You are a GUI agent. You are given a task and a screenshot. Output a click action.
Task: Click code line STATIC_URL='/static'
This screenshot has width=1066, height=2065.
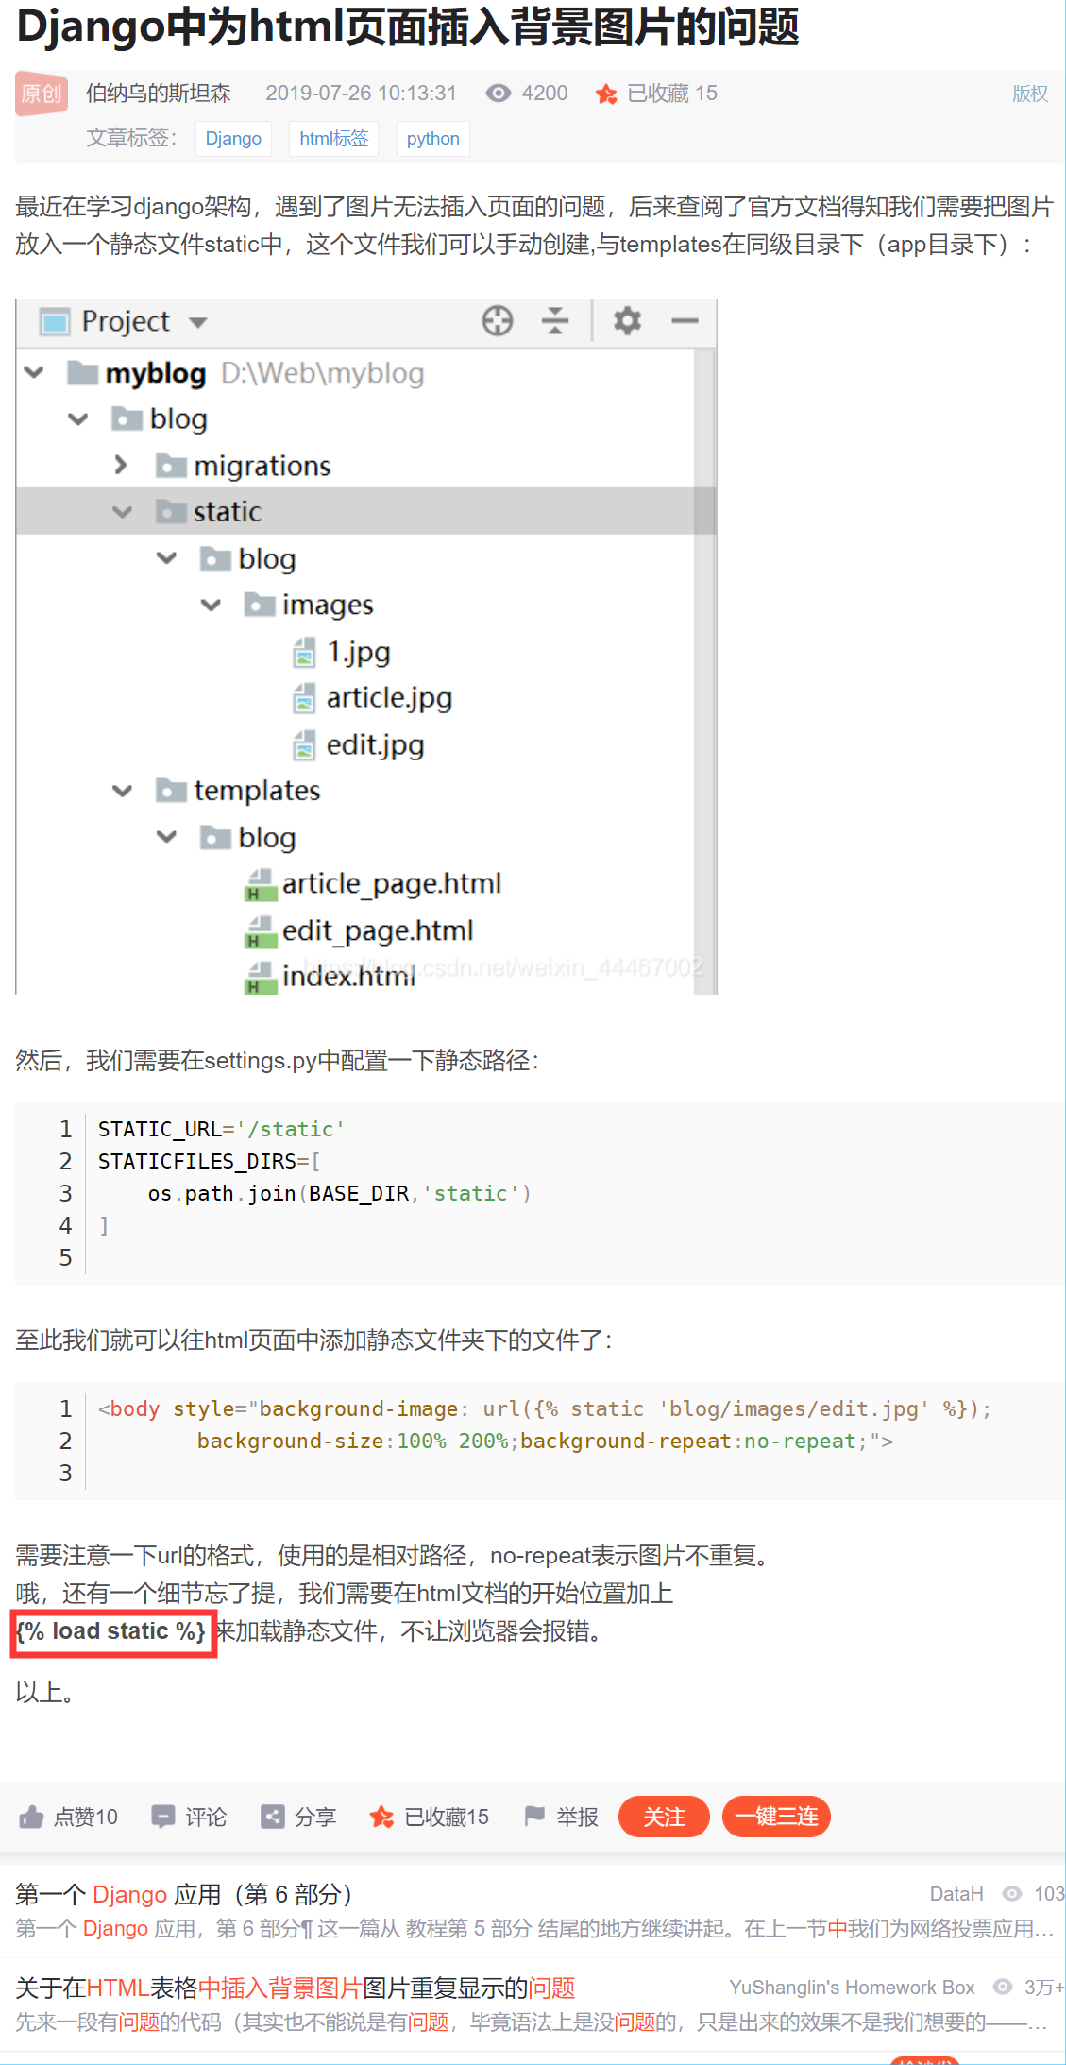[222, 1129]
